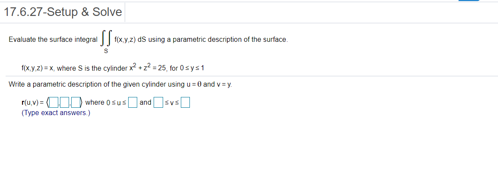Viewport: 498px width, 178px height.
Task: Select the second component box of r(u,v)
Action: (65, 103)
